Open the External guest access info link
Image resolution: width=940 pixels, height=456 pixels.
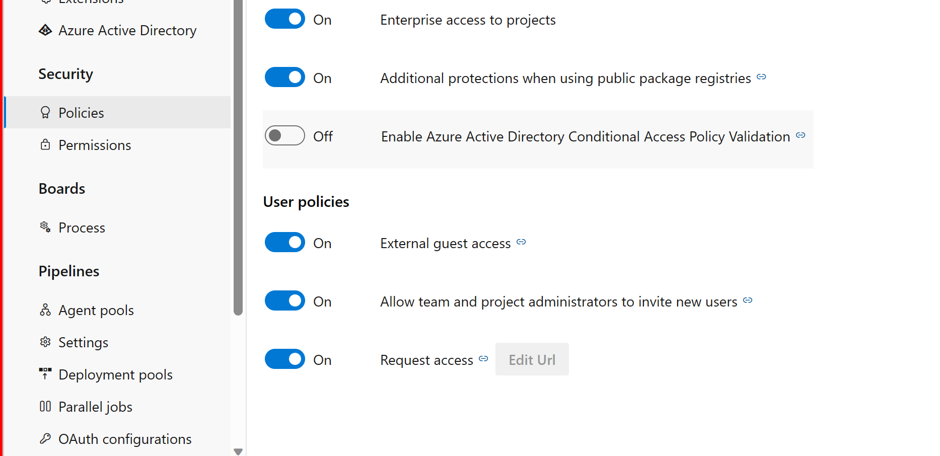point(521,242)
